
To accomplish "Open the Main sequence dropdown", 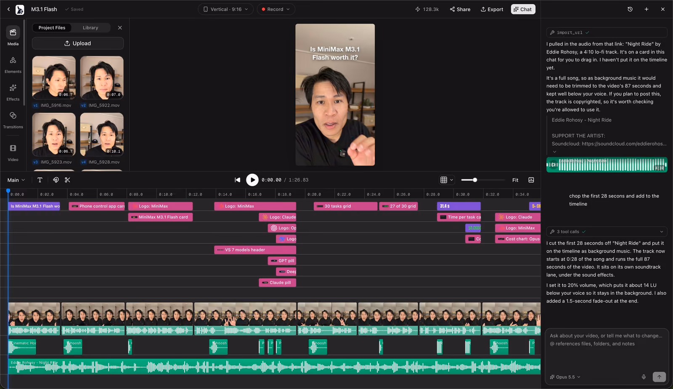I will [x=16, y=180].
